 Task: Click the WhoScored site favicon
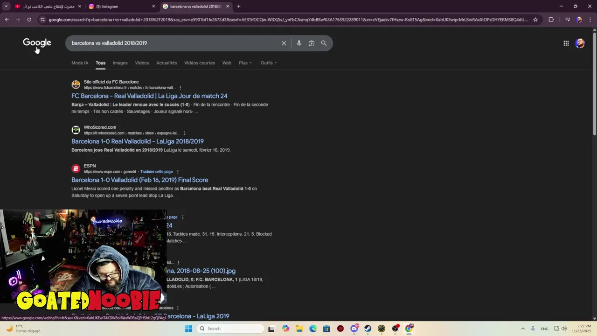point(76,130)
